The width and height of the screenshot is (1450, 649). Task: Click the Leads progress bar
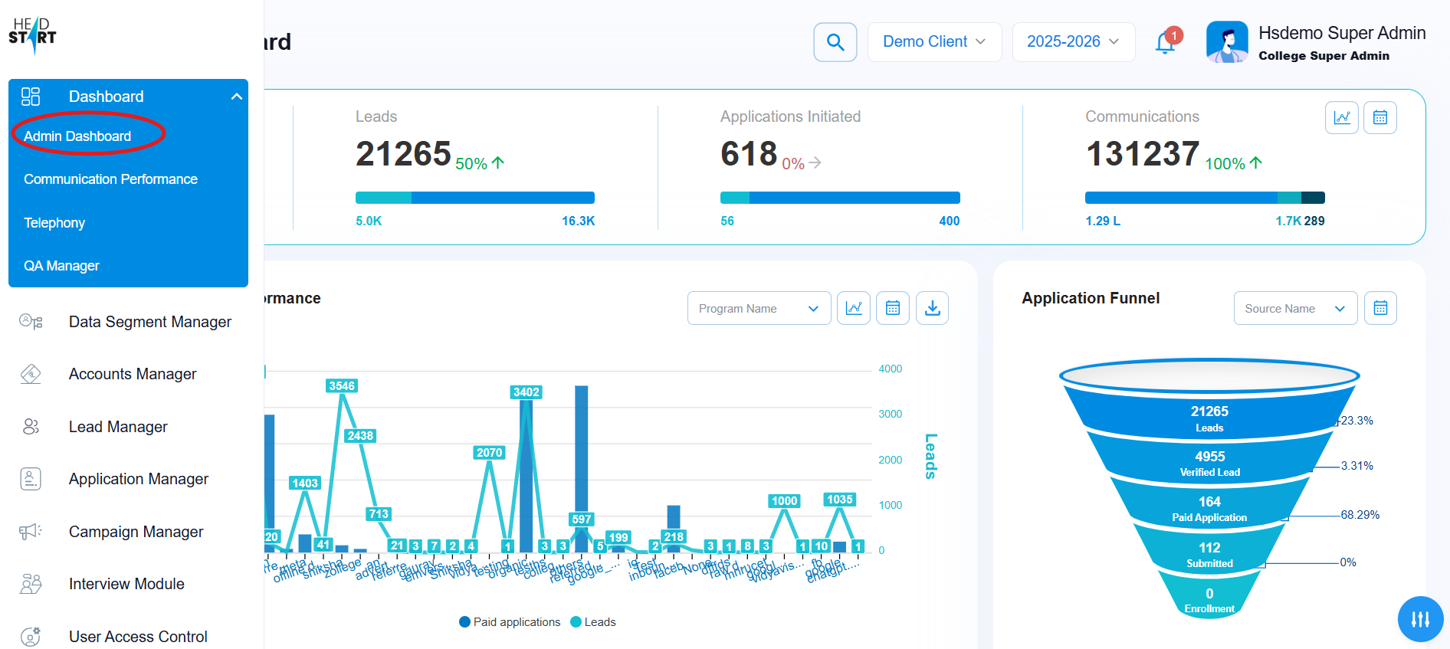[x=474, y=198]
